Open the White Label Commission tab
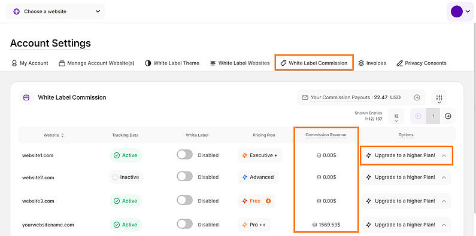 coord(314,63)
